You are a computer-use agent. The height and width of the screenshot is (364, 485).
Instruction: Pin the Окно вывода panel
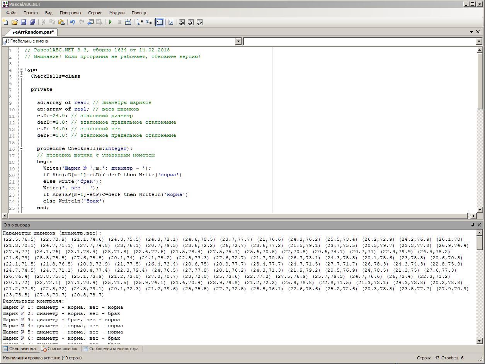click(473, 225)
